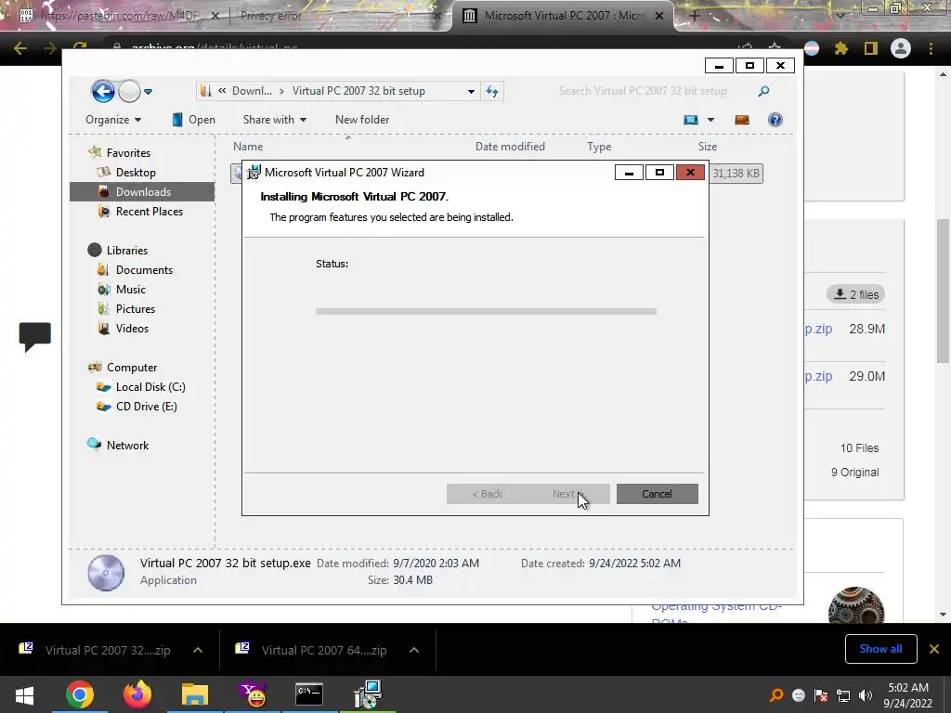Click Show all downloads button
The width and height of the screenshot is (951, 713).
(880, 649)
